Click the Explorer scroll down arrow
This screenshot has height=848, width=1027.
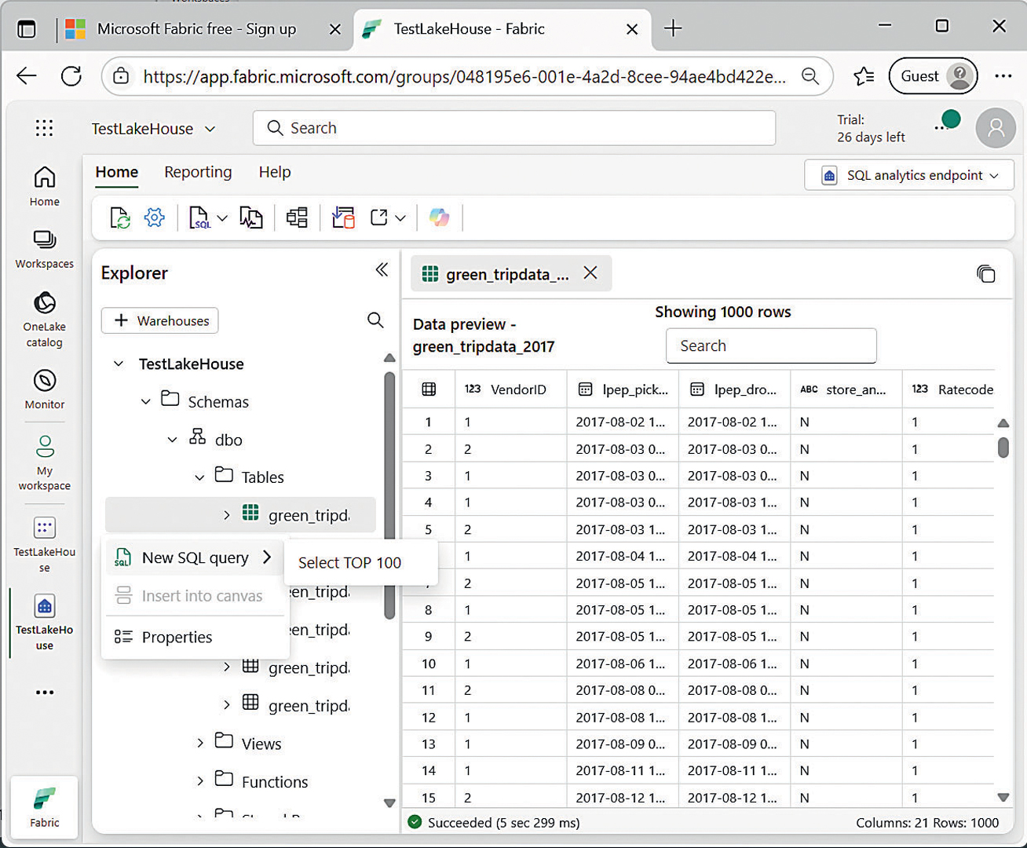(x=389, y=803)
